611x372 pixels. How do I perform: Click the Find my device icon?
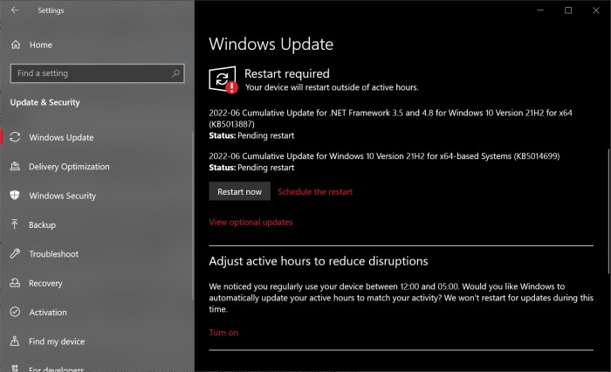[x=15, y=341]
